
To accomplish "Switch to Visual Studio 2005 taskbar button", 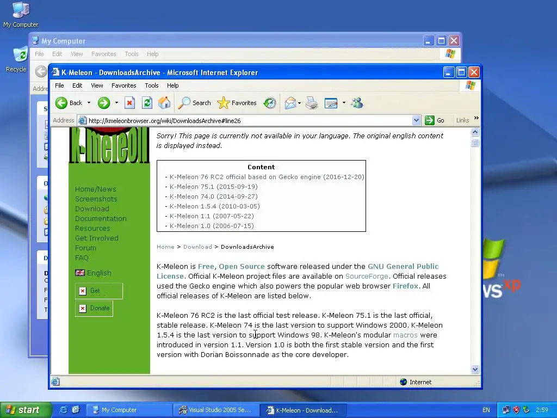I will pos(215,410).
